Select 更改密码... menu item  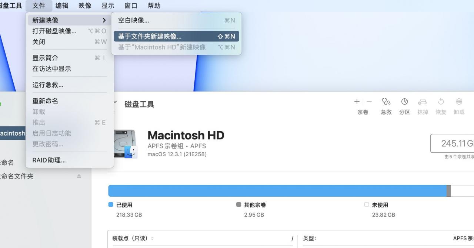(69, 144)
